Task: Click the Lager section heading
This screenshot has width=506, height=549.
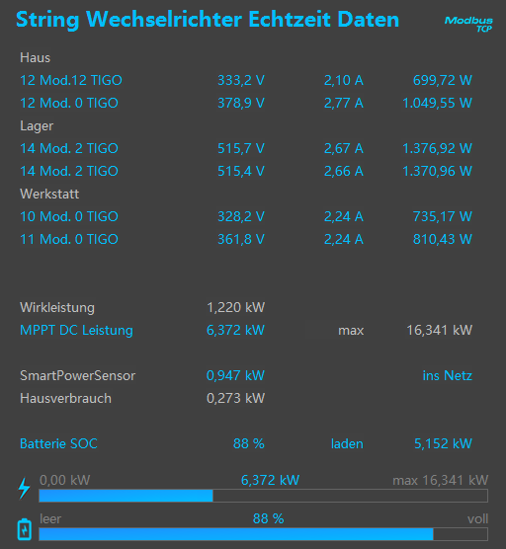Action: click(x=37, y=126)
